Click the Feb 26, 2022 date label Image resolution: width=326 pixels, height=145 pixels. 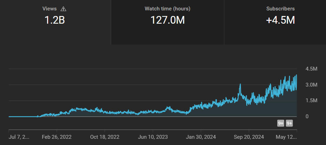point(56,137)
